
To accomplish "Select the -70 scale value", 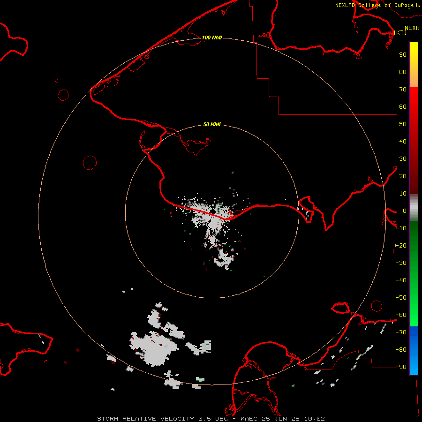I will (x=401, y=332).
